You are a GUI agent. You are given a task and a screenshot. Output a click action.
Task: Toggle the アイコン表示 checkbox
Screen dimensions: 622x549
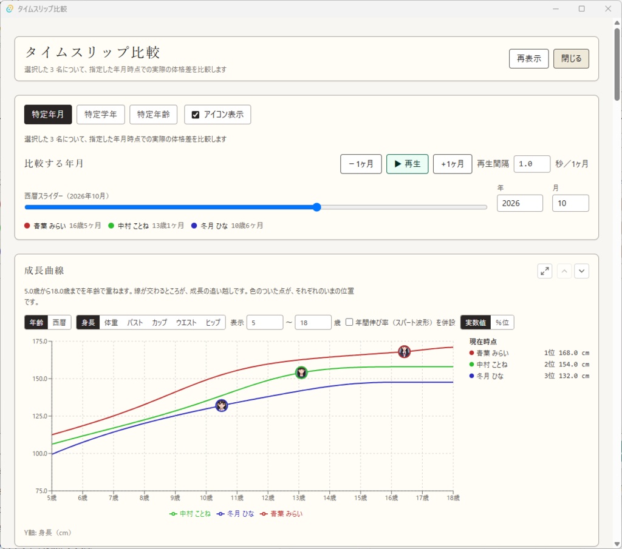[x=196, y=115]
